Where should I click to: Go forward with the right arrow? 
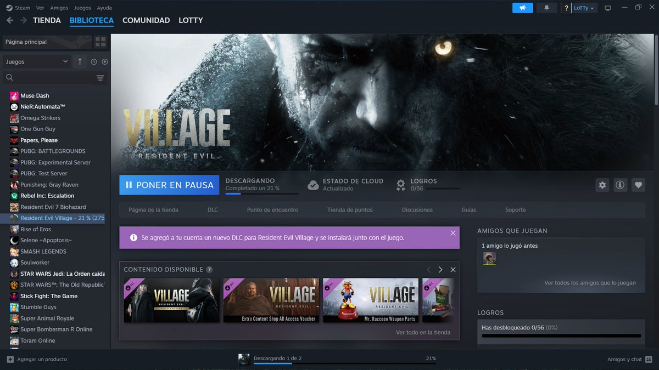click(24, 20)
